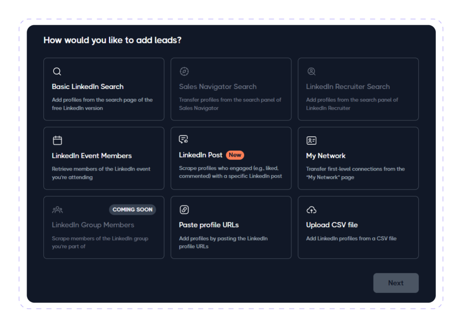Click the COMING SOON badge
The height and width of the screenshot is (328, 462).
pos(132,209)
